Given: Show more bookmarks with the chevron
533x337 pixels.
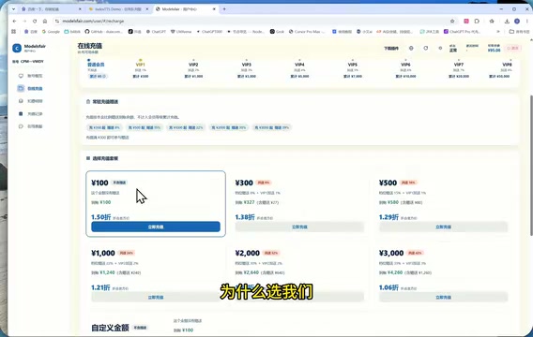Looking at the screenshot, I should (498, 32).
